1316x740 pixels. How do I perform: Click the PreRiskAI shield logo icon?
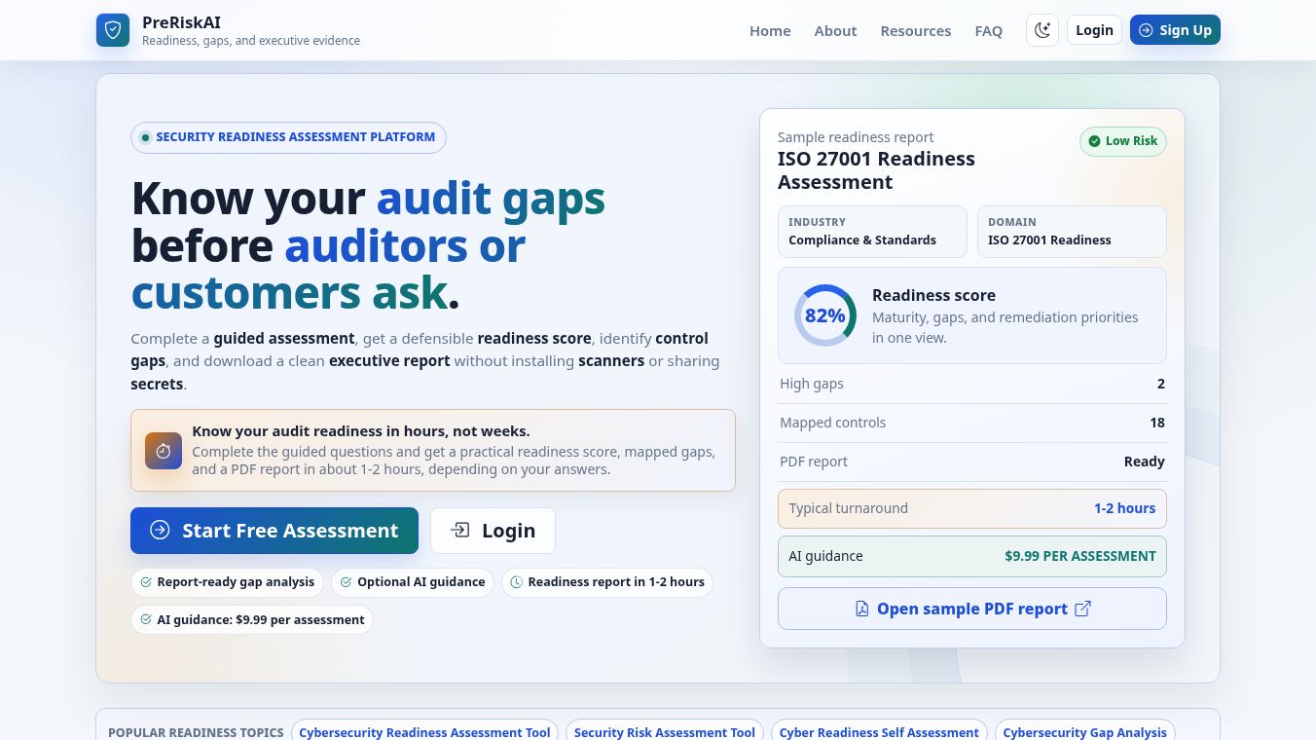tap(113, 30)
